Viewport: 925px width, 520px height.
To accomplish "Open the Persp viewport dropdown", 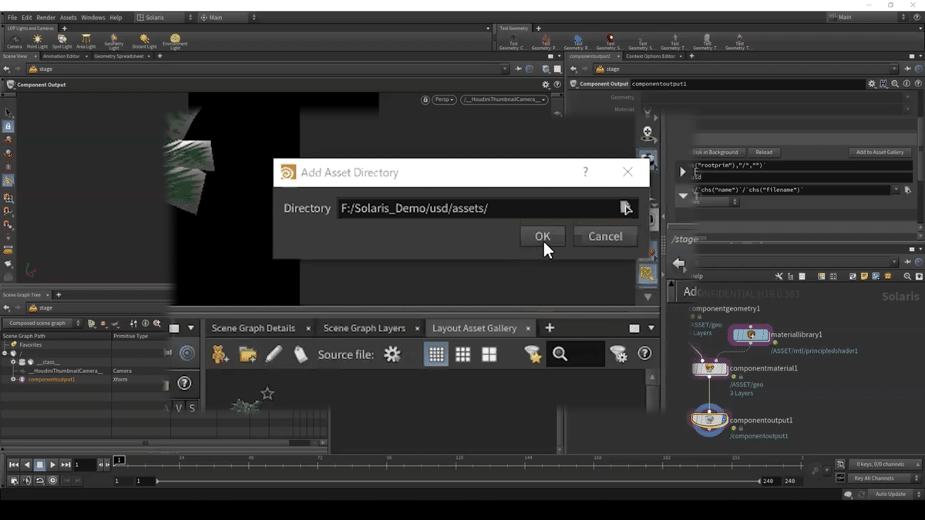I will click(x=445, y=99).
